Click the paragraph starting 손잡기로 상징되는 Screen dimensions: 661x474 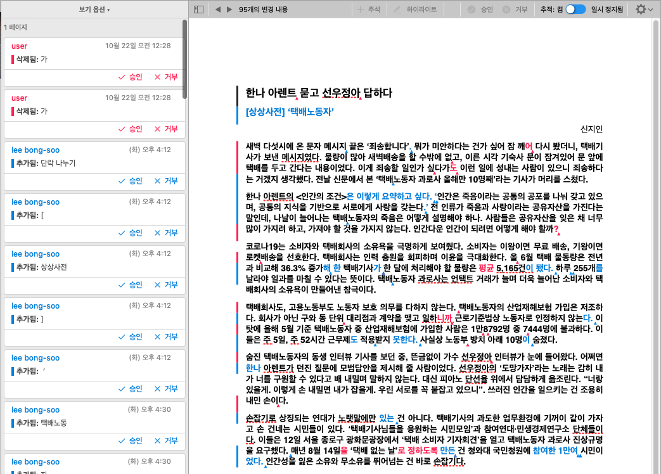[x=424, y=439]
